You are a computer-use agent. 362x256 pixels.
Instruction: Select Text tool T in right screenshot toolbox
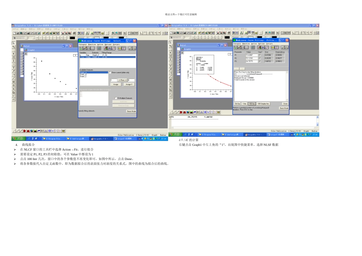pyautogui.click(x=170, y=66)
